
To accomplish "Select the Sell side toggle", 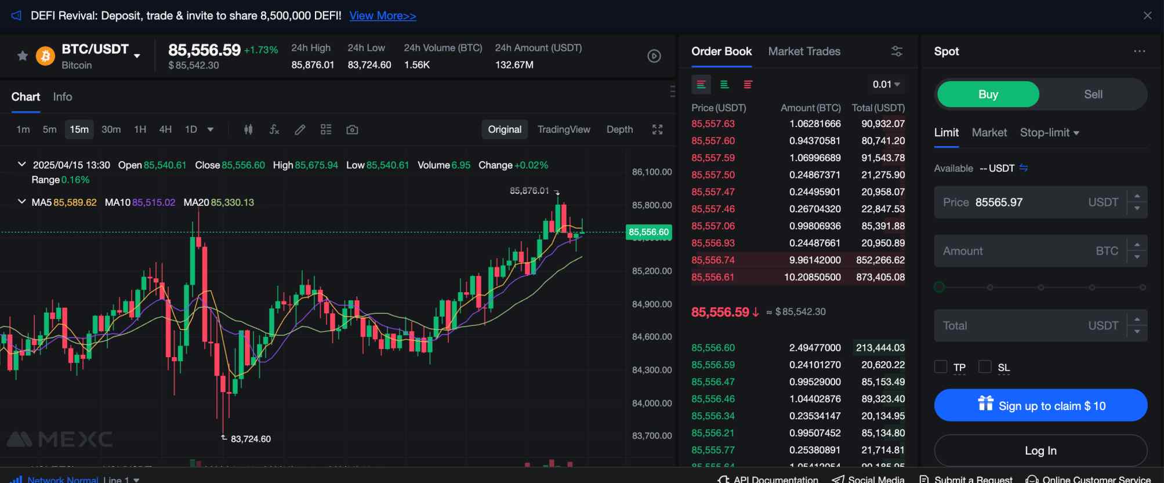I will (1093, 94).
